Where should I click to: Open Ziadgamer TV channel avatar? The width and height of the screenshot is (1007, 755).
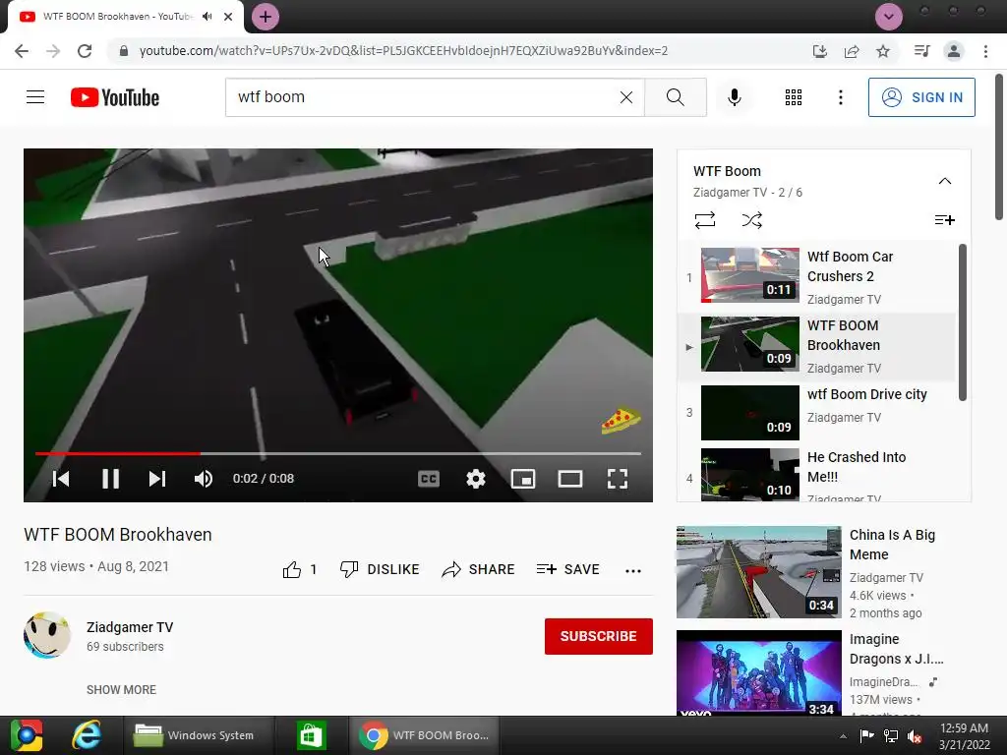47,635
